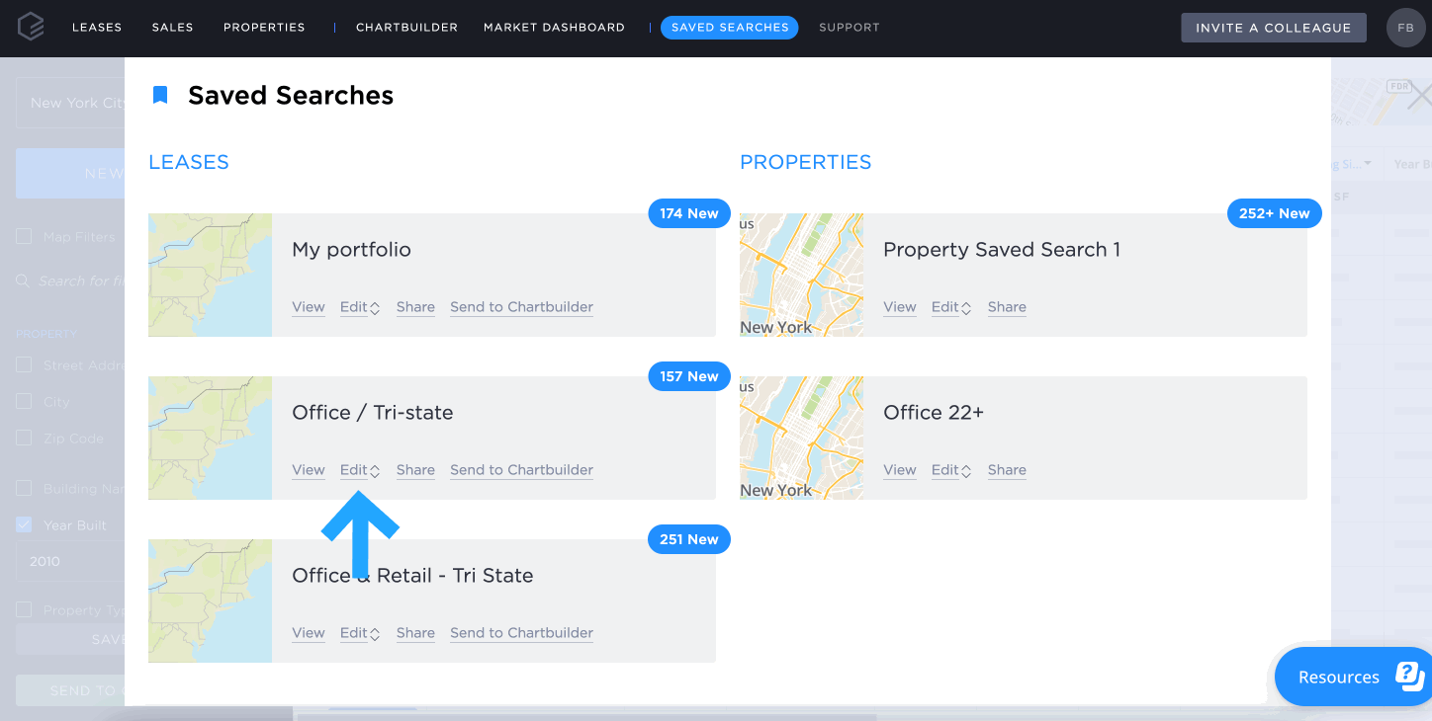Send My portfolio to Chartbuilder
The height and width of the screenshot is (721, 1432).
click(521, 307)
